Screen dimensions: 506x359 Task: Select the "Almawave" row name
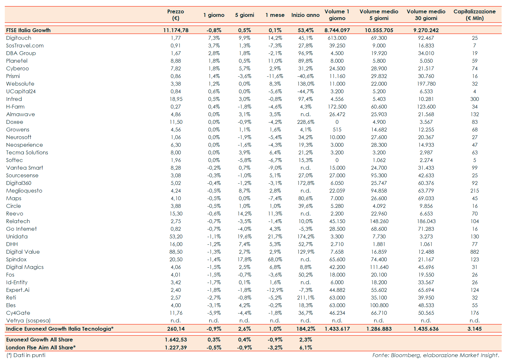click(x=21, y=114)
